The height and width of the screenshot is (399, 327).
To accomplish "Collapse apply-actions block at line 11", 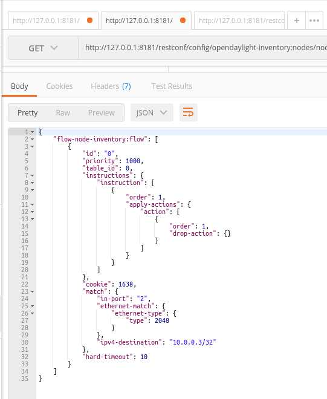I will (x=32, y=204).
